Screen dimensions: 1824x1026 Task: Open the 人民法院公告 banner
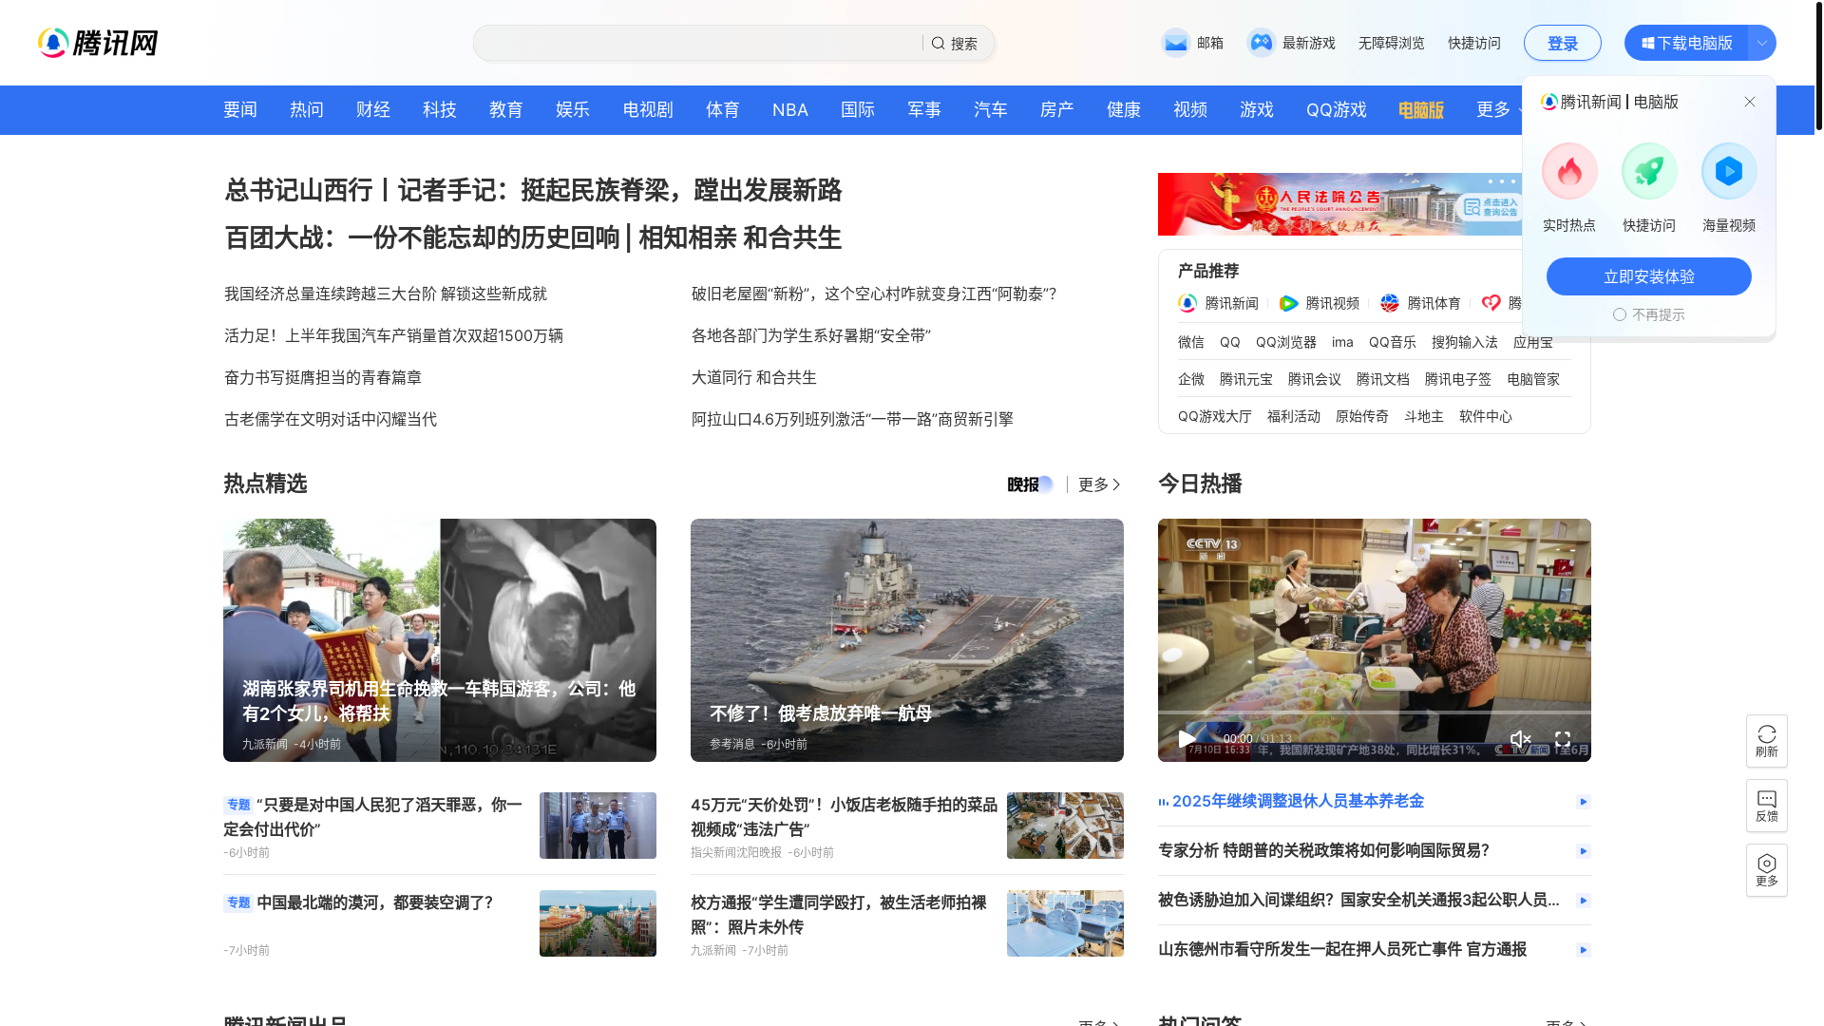coord(1339,204)
